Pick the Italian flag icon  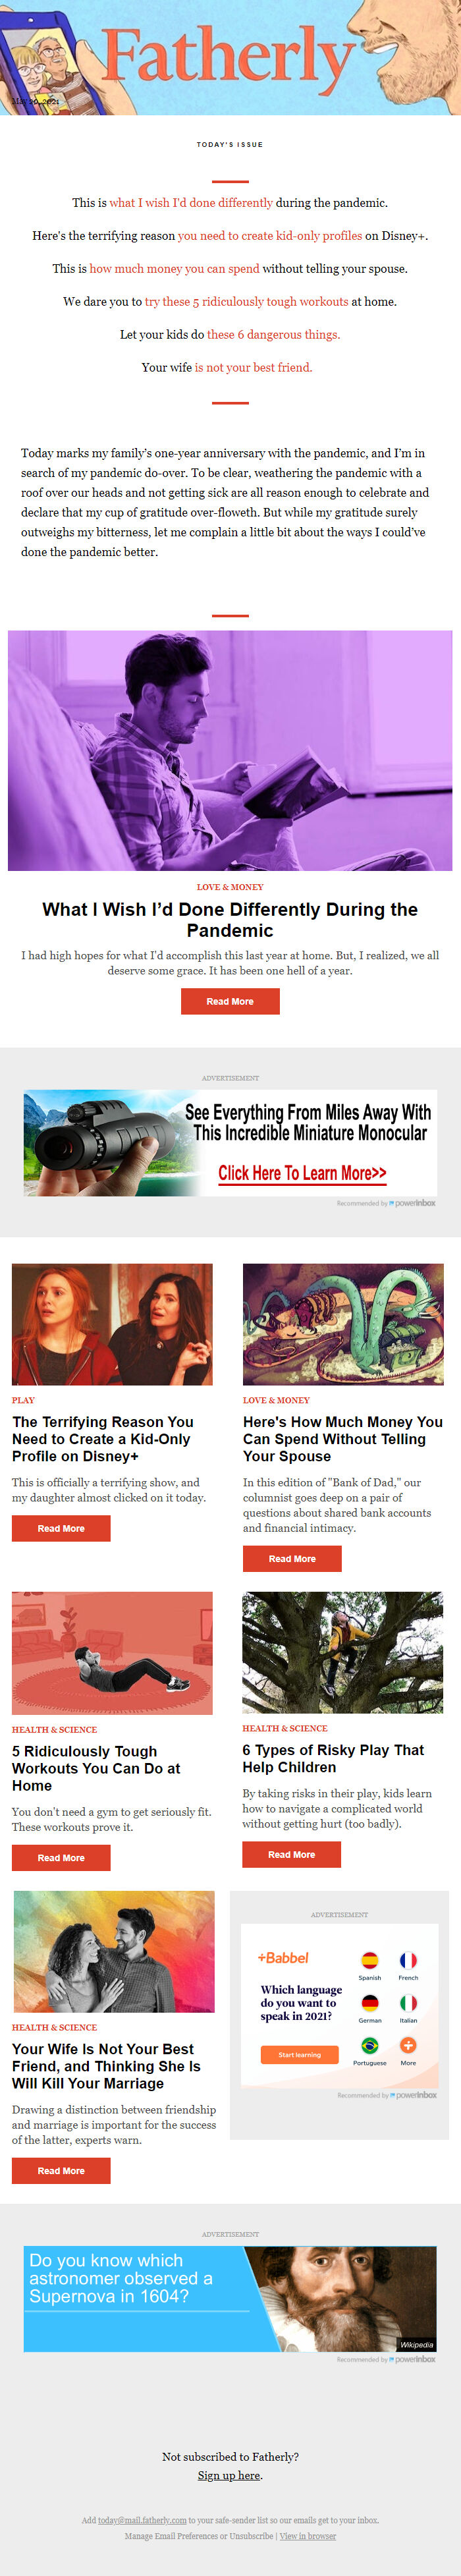pos(408,2003)
